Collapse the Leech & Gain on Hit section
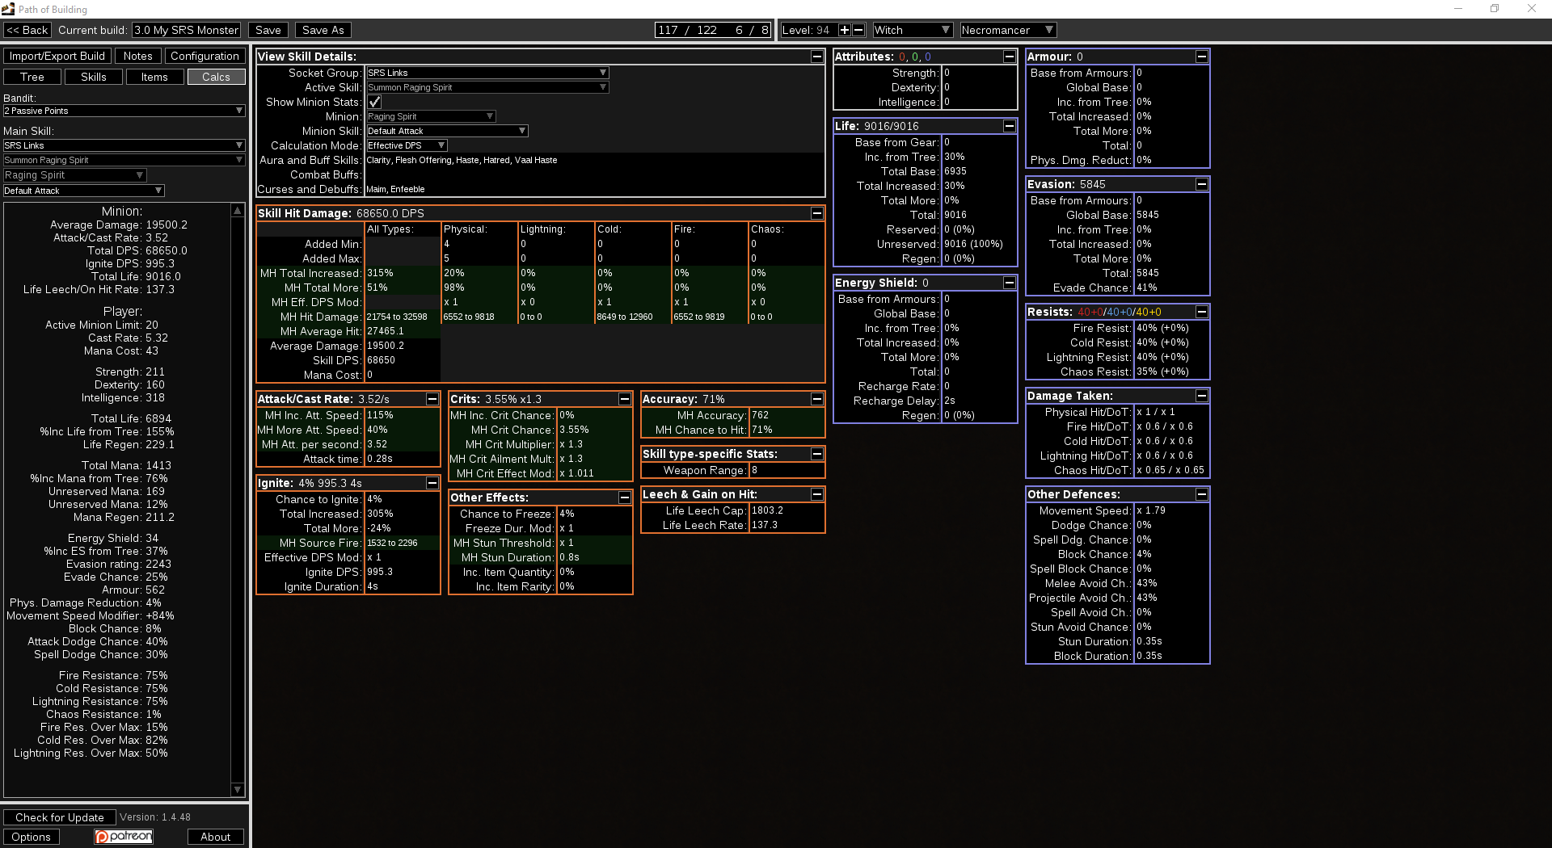The height and width of the screenshot is (848, 1552). (817, 494)
